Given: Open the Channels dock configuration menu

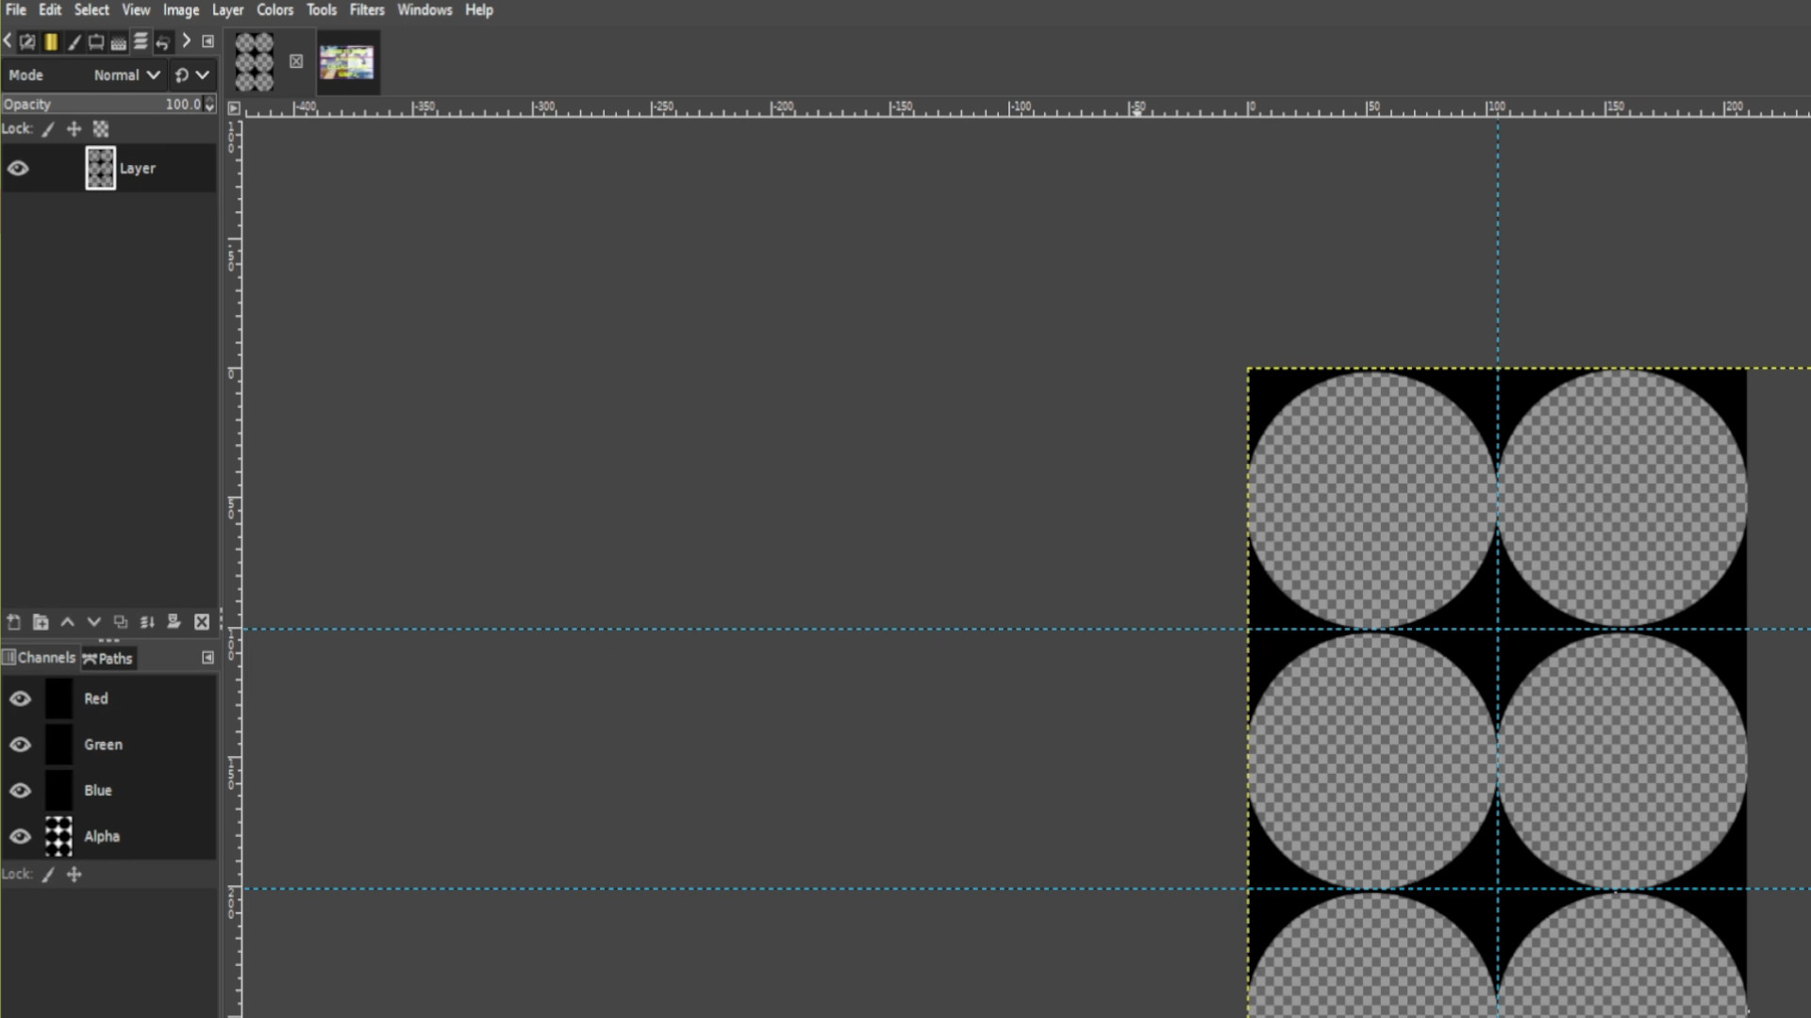Looking at the screenshot, I should (x=208, y=658).
